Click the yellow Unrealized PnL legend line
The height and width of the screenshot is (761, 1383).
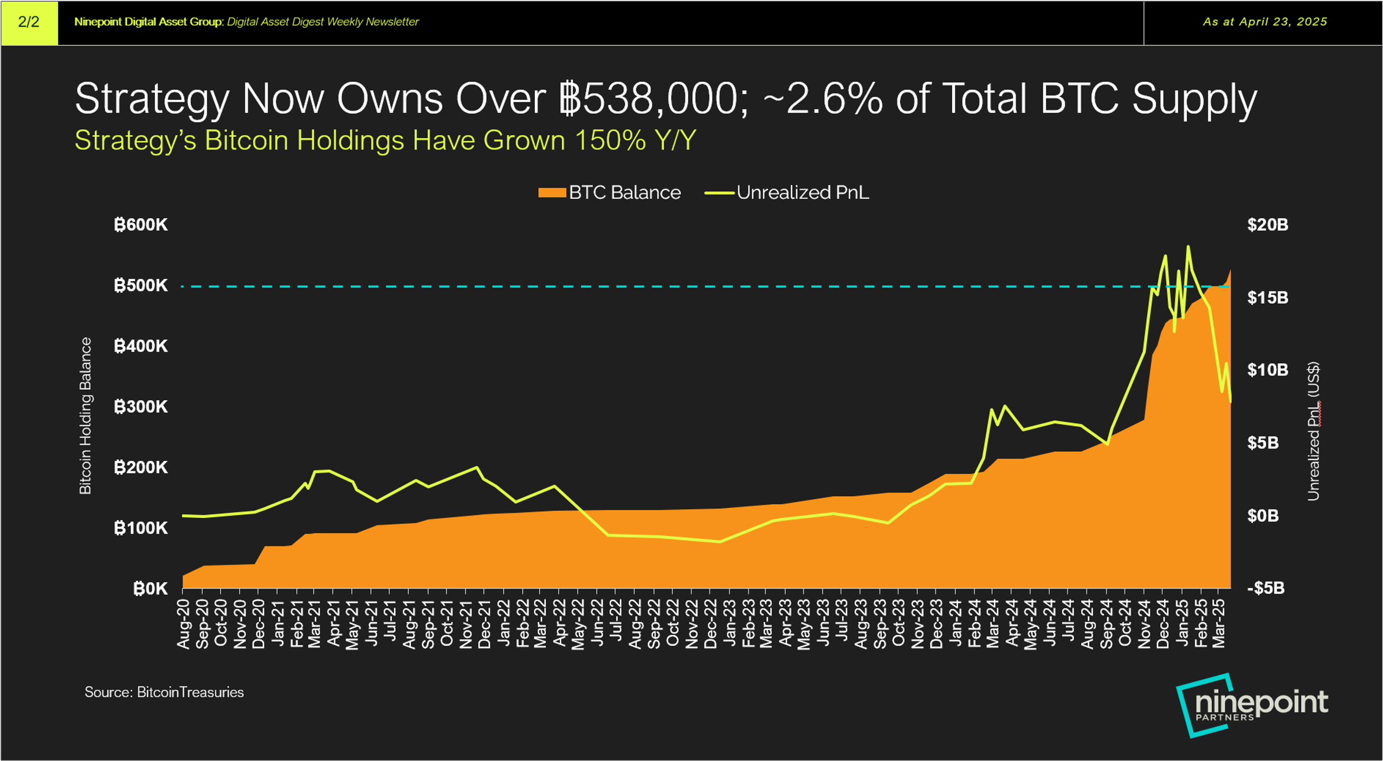(x=719, y=193)
